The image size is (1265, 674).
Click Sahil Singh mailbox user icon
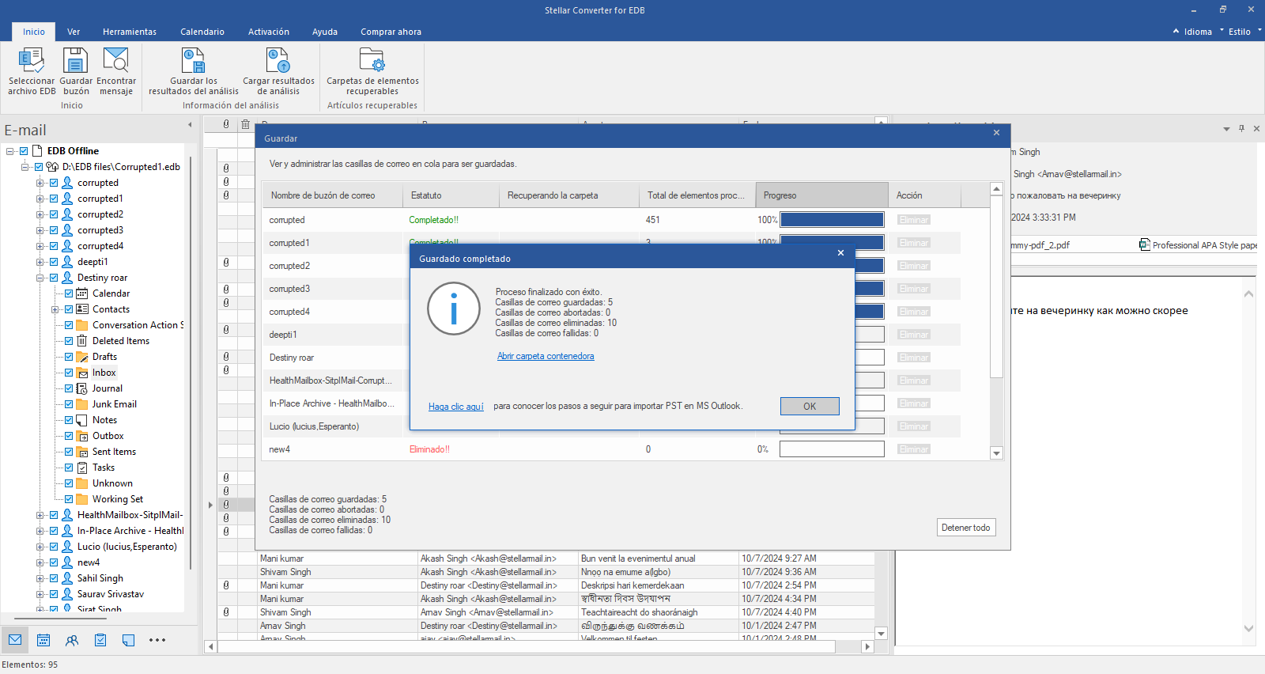pyautogui.click(x=67, y=578)
